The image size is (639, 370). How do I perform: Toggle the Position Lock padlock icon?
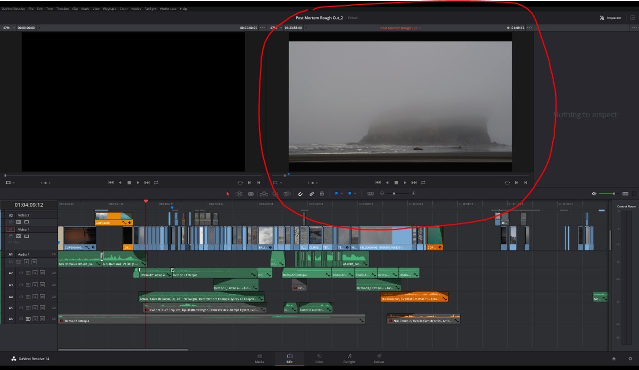[322, 193]
